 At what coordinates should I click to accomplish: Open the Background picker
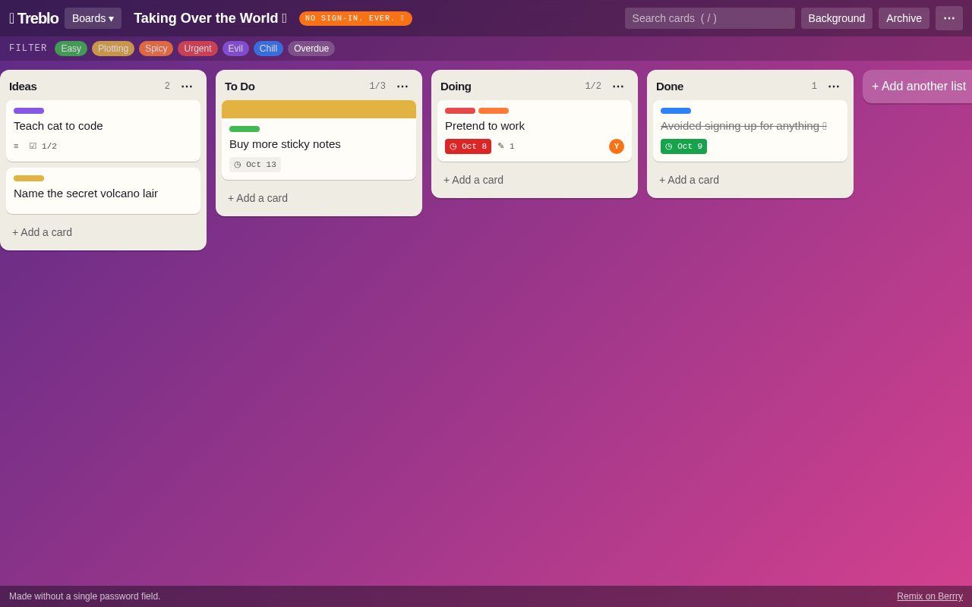coord(837,18)
